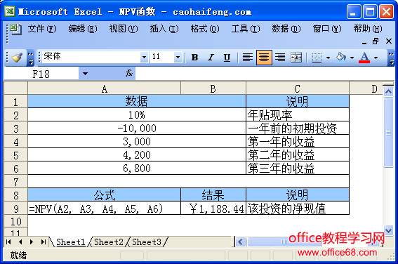Viewport: 398px width, 264px height.
Task: Minimize the workbook window
Action: pyautogui.click(x=364, y=42)
